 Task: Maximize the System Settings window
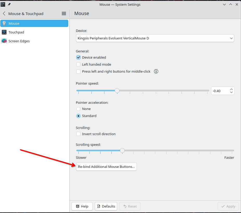click(231, 4)
